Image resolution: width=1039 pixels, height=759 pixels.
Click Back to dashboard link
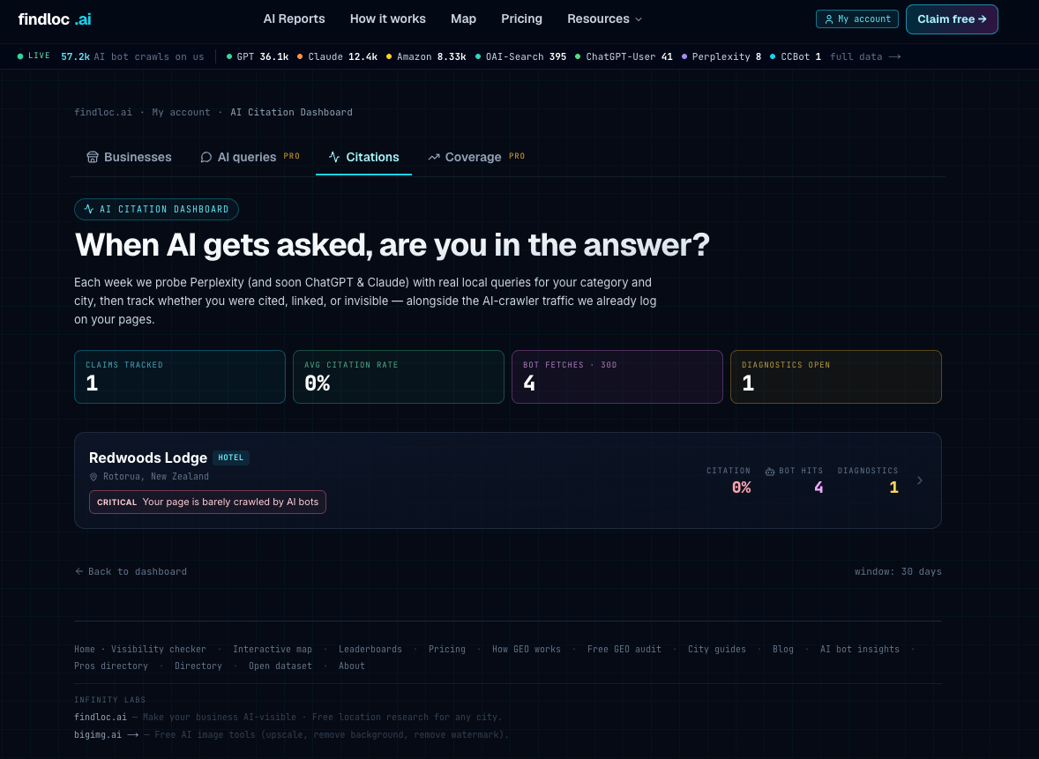[131, 571]
